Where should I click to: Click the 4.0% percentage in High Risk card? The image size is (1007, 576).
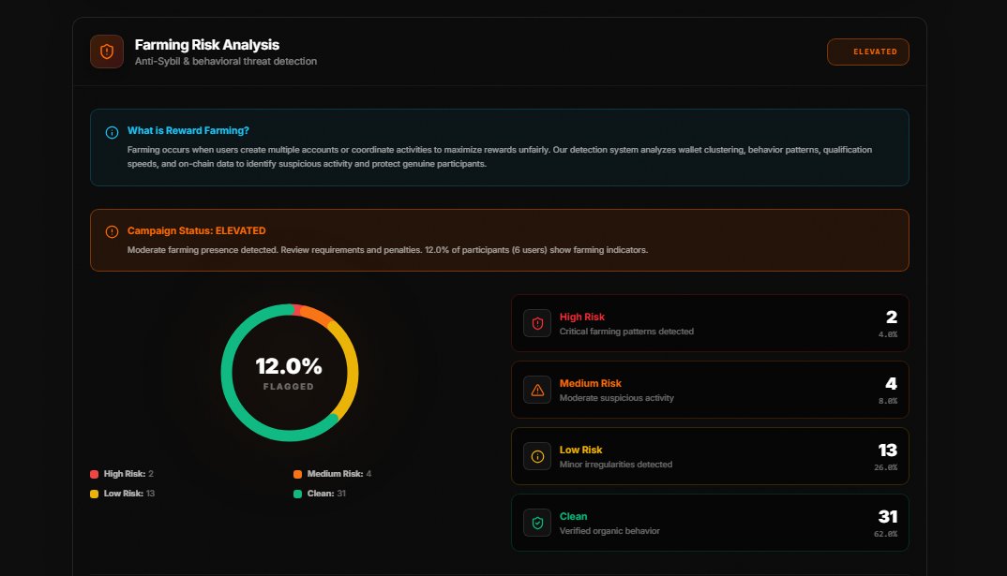pos(888,334)
